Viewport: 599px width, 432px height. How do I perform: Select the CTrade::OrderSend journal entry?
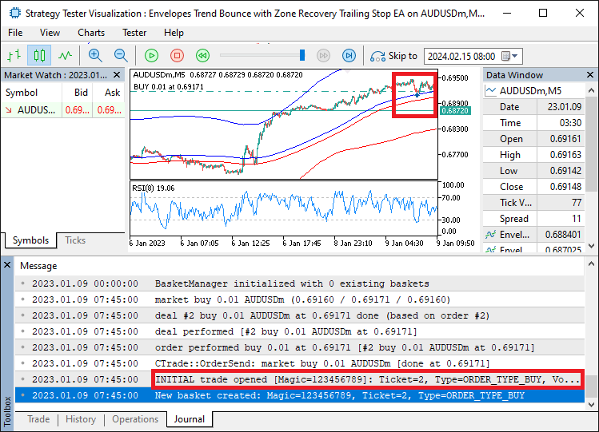299,364
